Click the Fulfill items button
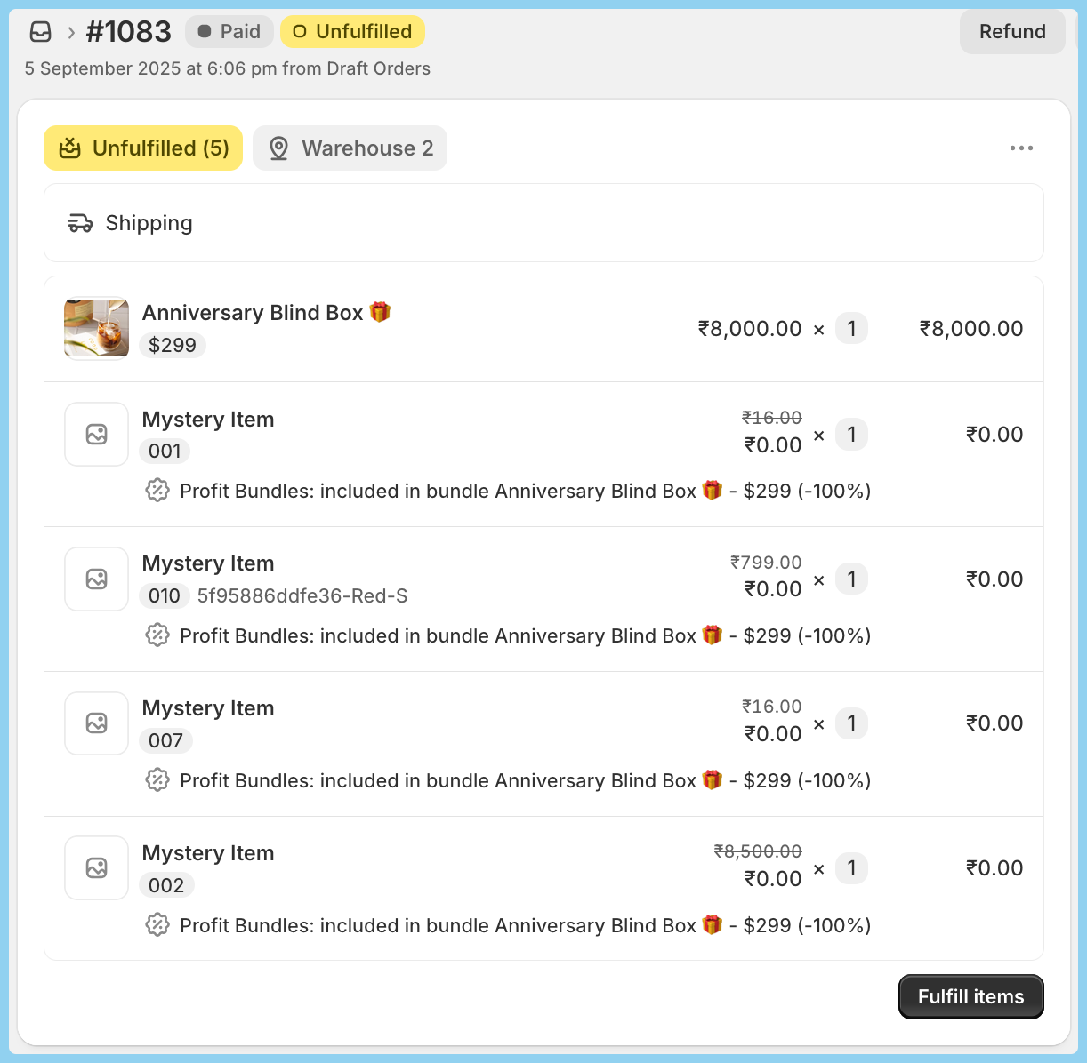This screenshot has height=1063, width=1087. tap(971, 996)
